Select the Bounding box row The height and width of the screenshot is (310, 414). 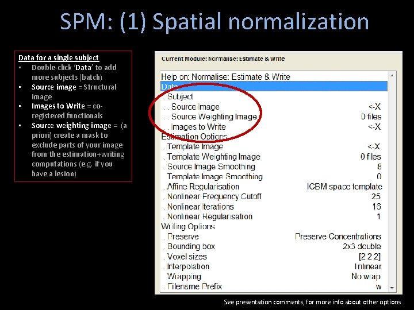click(274, 246)
